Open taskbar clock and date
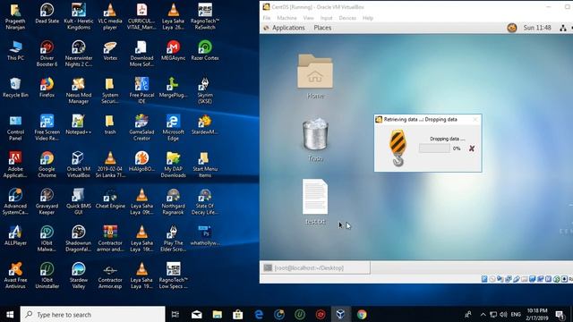573x322 pixels. pos(537,314)
